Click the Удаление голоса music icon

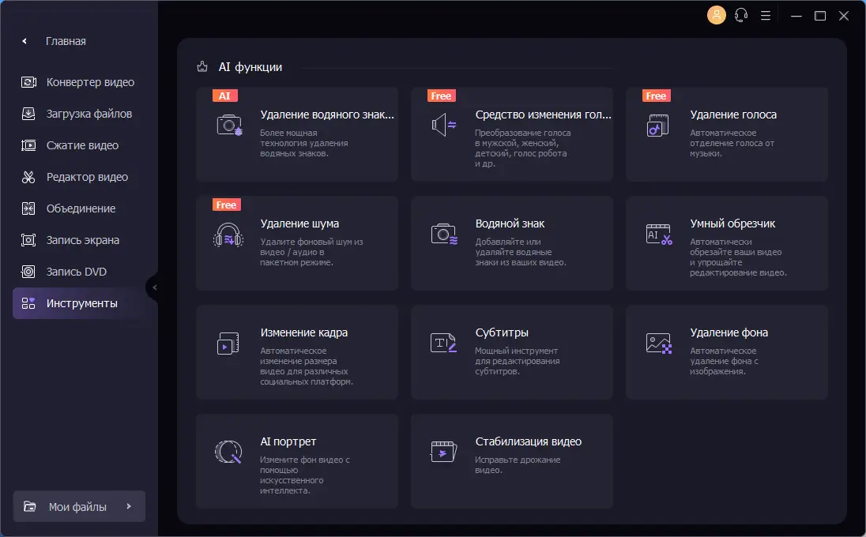tap(659, 125)
